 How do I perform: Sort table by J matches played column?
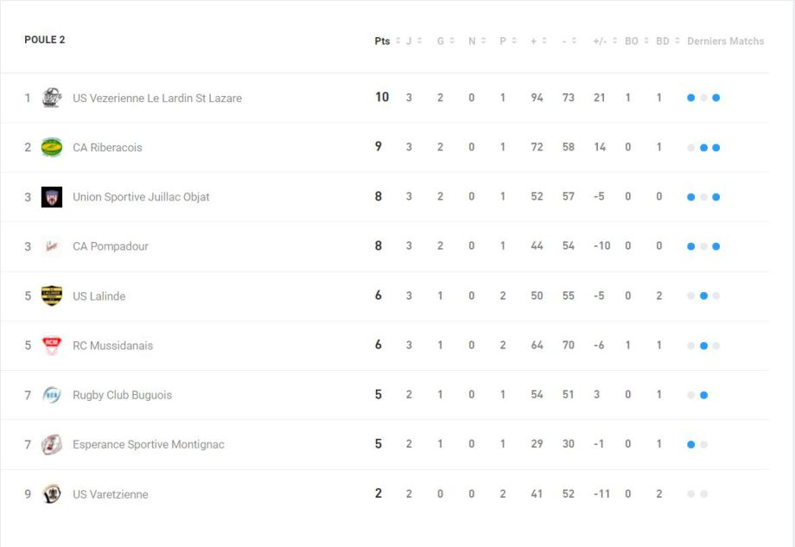[409, 41]
